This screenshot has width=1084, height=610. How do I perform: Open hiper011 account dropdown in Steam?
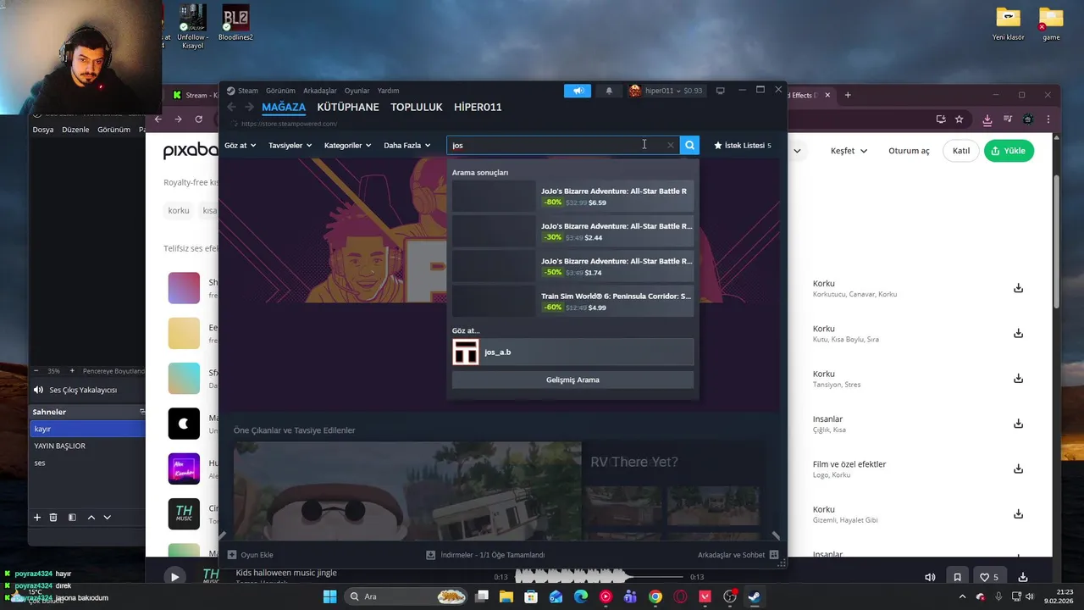pyautogui.click(x=666, y=91)
